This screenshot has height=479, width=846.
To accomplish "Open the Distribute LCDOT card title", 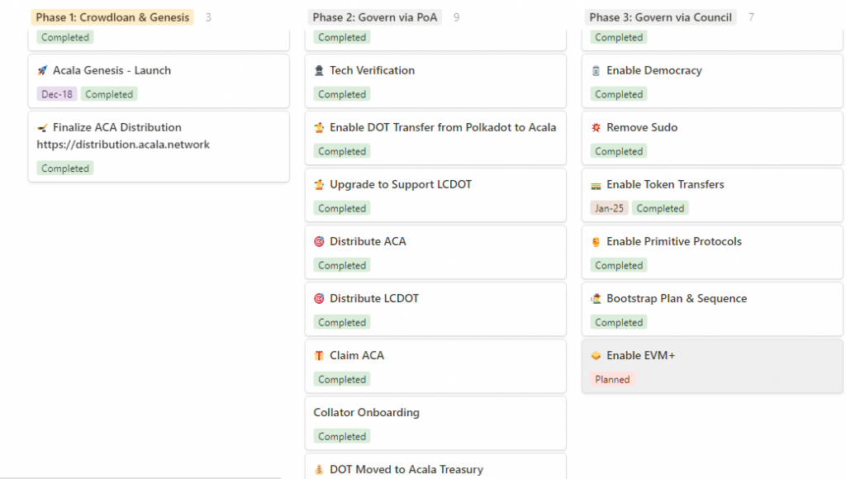I will (x=374, y=299).
